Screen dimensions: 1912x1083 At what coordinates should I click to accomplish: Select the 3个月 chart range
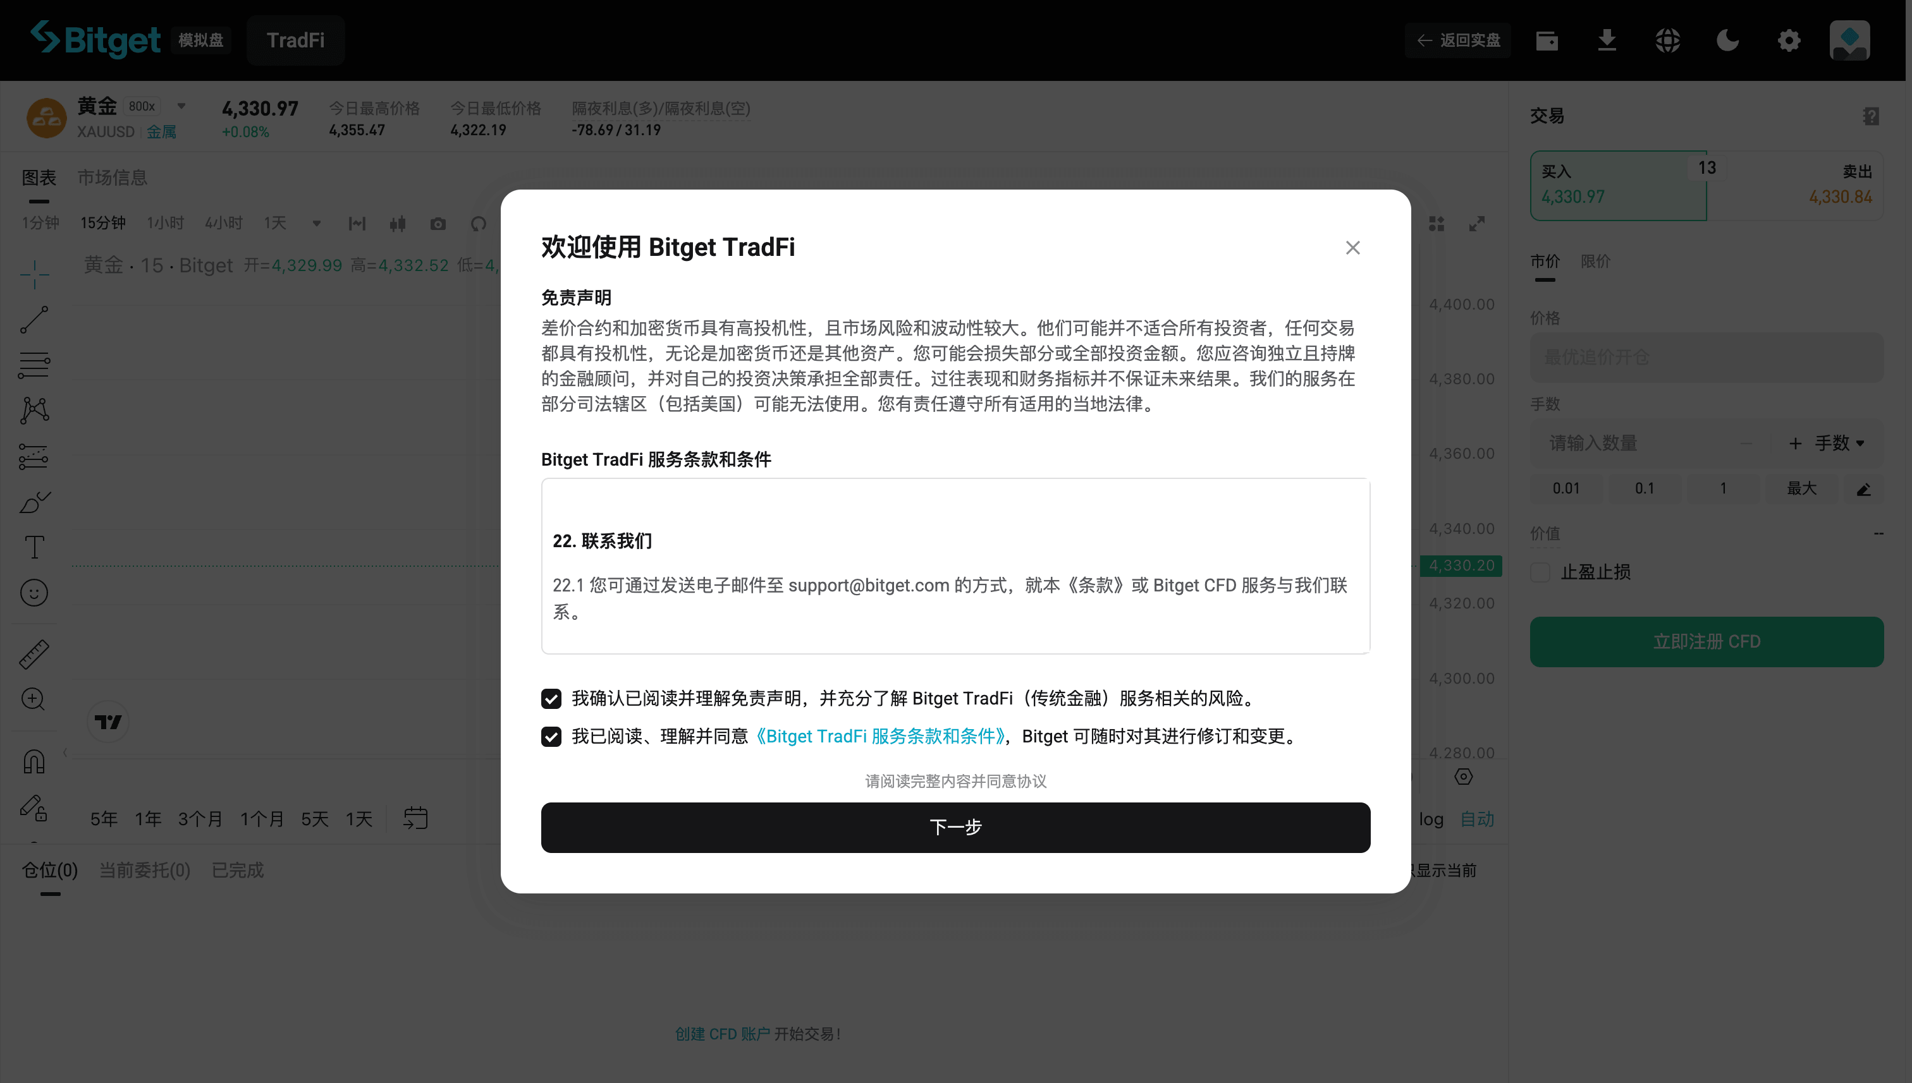click(x=200, y=819)
